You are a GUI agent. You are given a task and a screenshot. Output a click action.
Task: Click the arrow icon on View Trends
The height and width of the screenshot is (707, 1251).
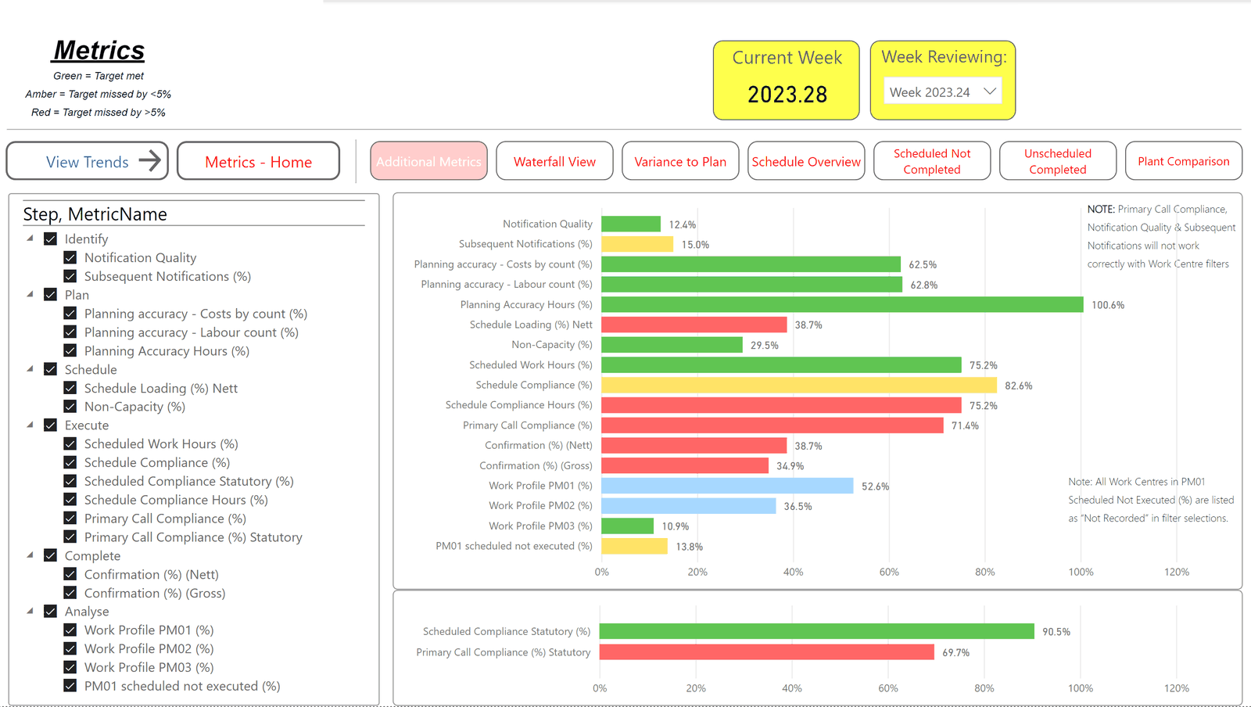point(149,161)
